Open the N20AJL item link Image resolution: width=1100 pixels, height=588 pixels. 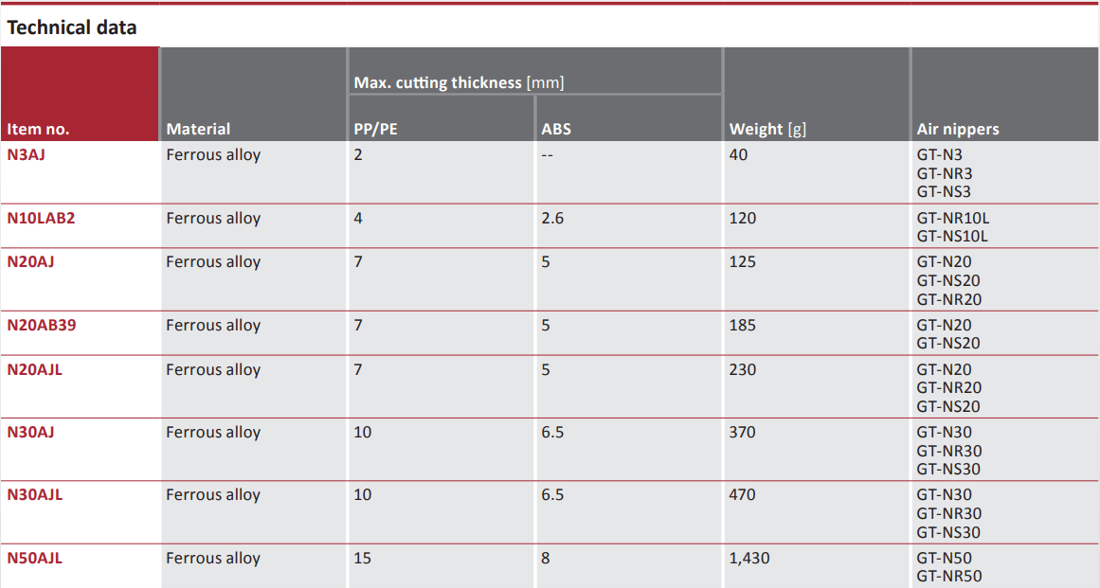34,369
